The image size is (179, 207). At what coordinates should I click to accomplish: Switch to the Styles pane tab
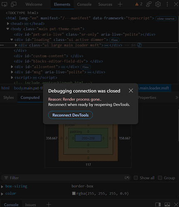click(9, 98)
